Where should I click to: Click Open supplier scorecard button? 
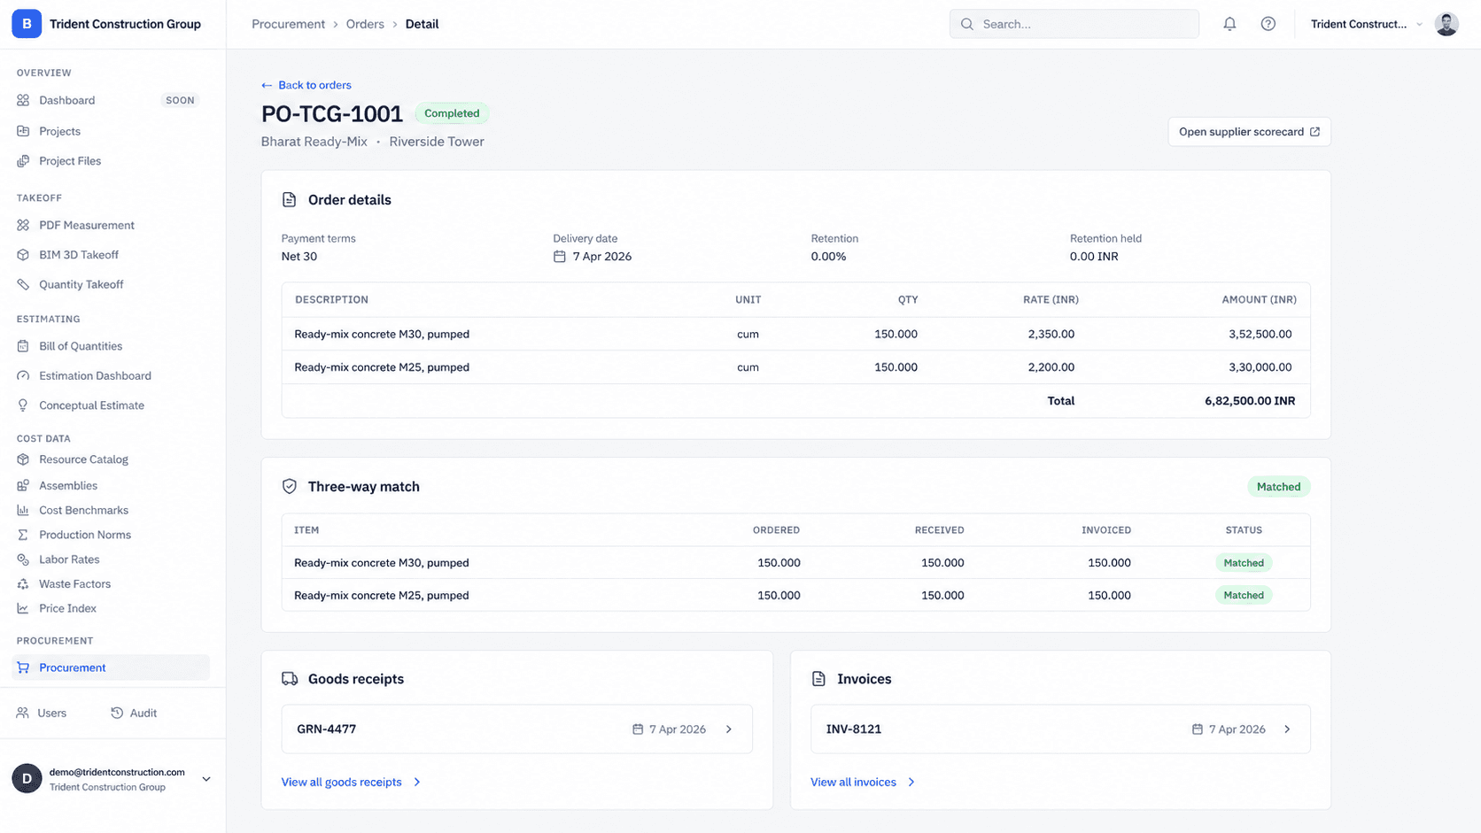1249,132
